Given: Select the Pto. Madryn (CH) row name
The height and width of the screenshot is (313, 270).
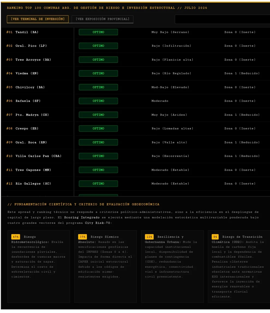Looking at the screenshot, I should click(x=32, y=115).
